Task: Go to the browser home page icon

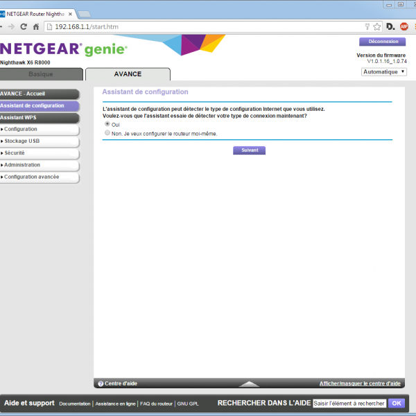Action: [x=37, y=26]
